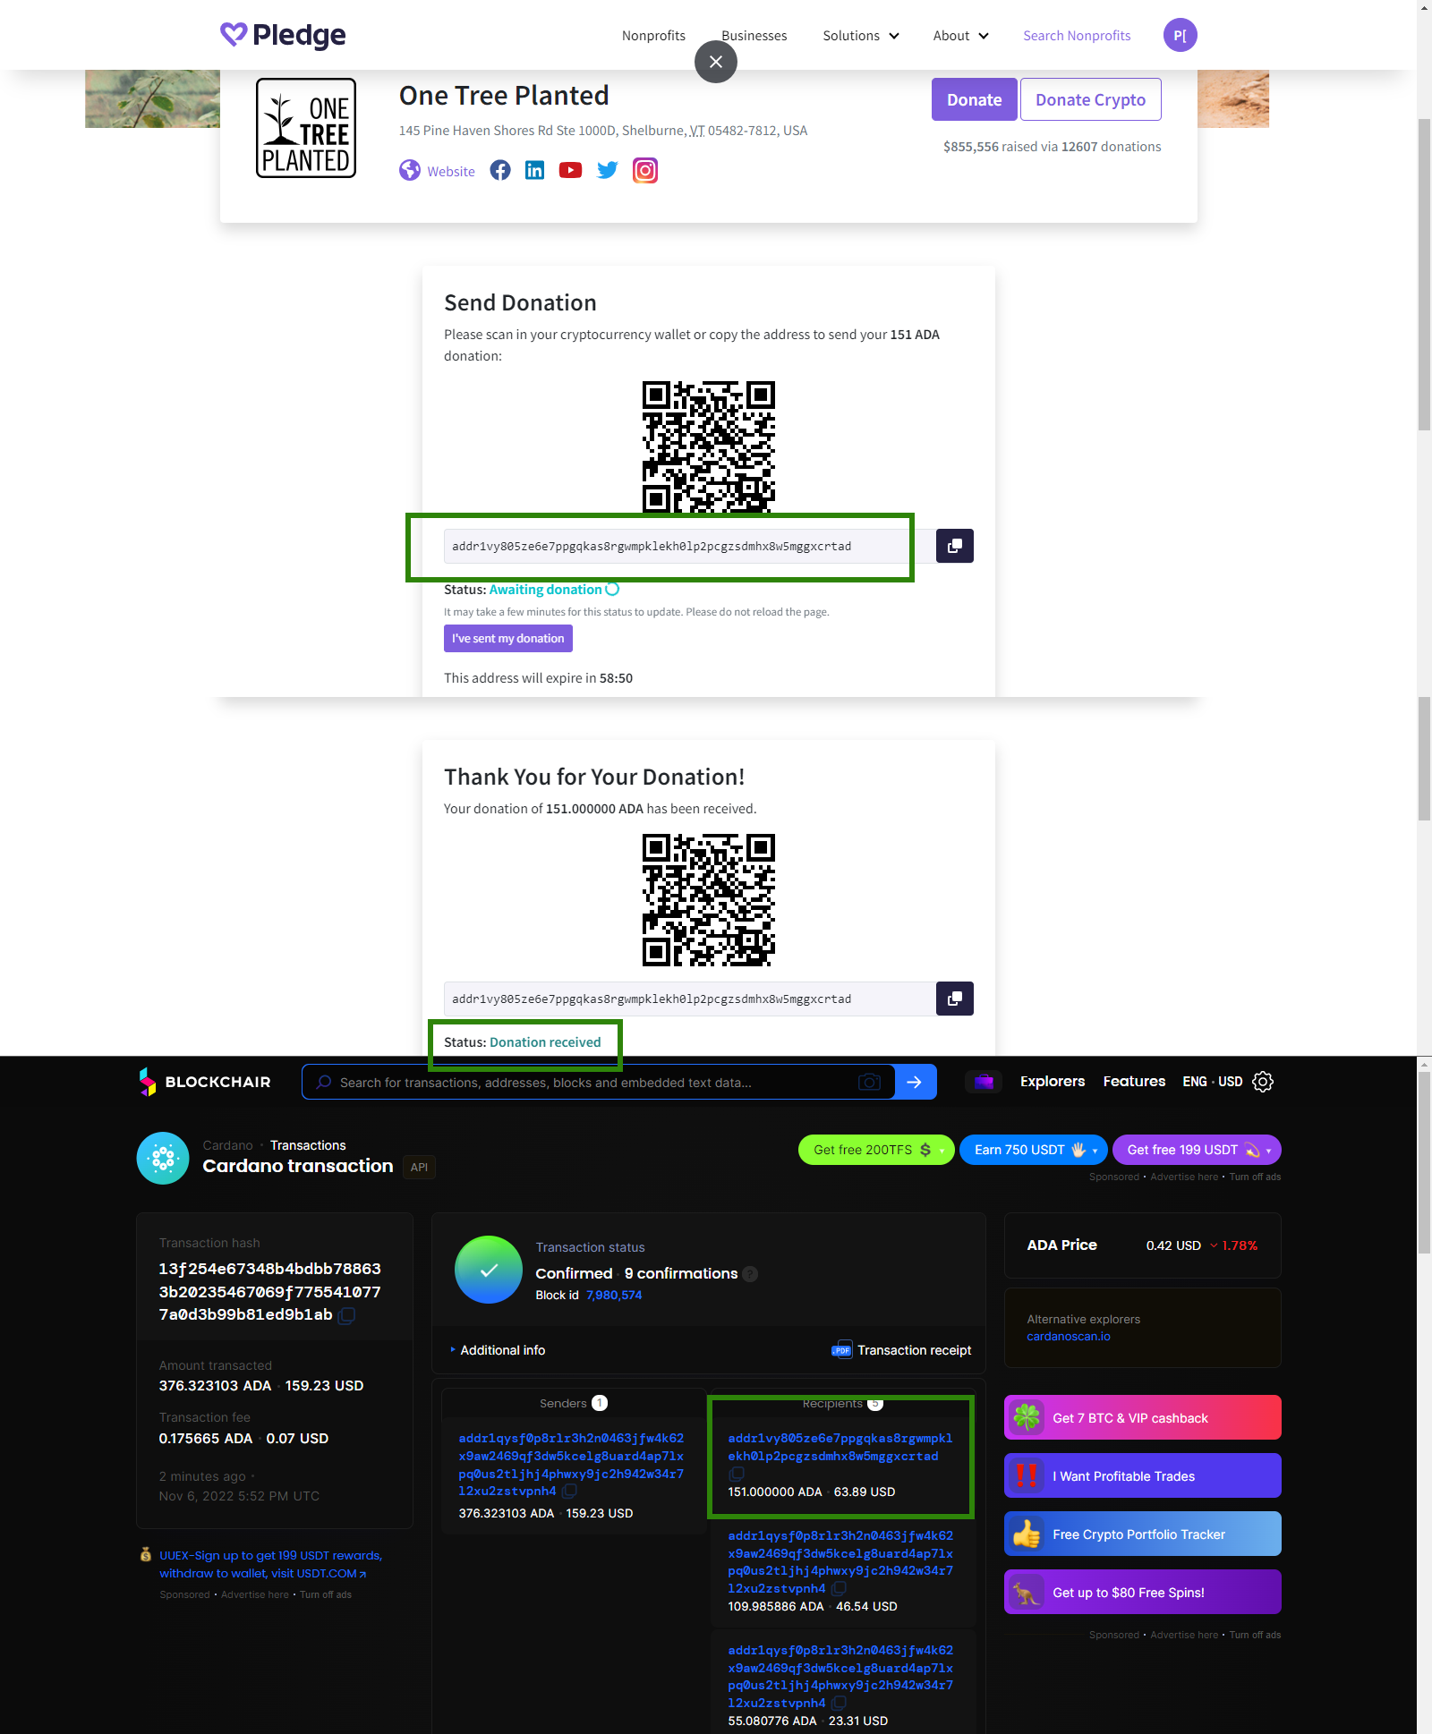Copy the transaction hash

(x=347, y=1315)
